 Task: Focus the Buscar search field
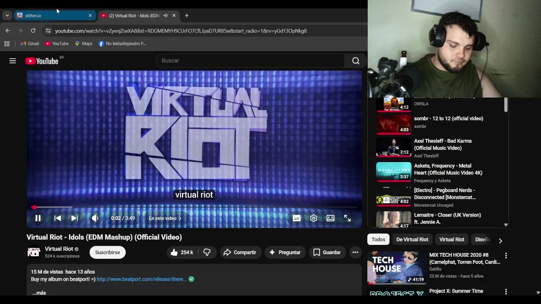click(250, 61)
